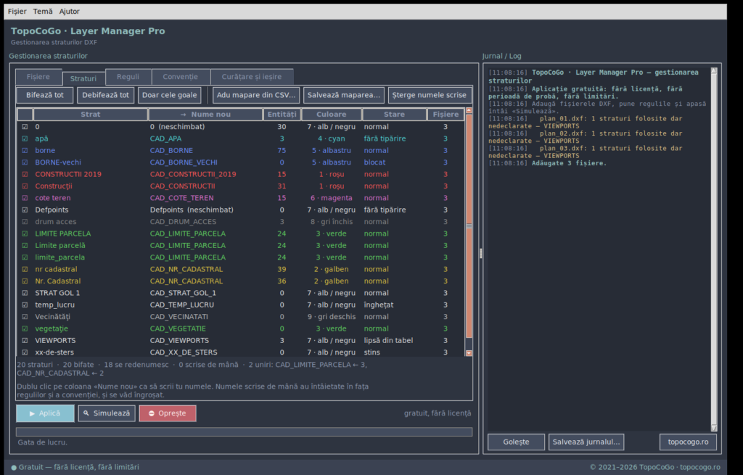Open the Temă menu
This screenshot has height=475, width=743.
pos(43,12)
